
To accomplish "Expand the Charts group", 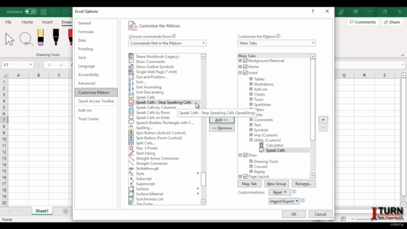I will coord(251,94).
